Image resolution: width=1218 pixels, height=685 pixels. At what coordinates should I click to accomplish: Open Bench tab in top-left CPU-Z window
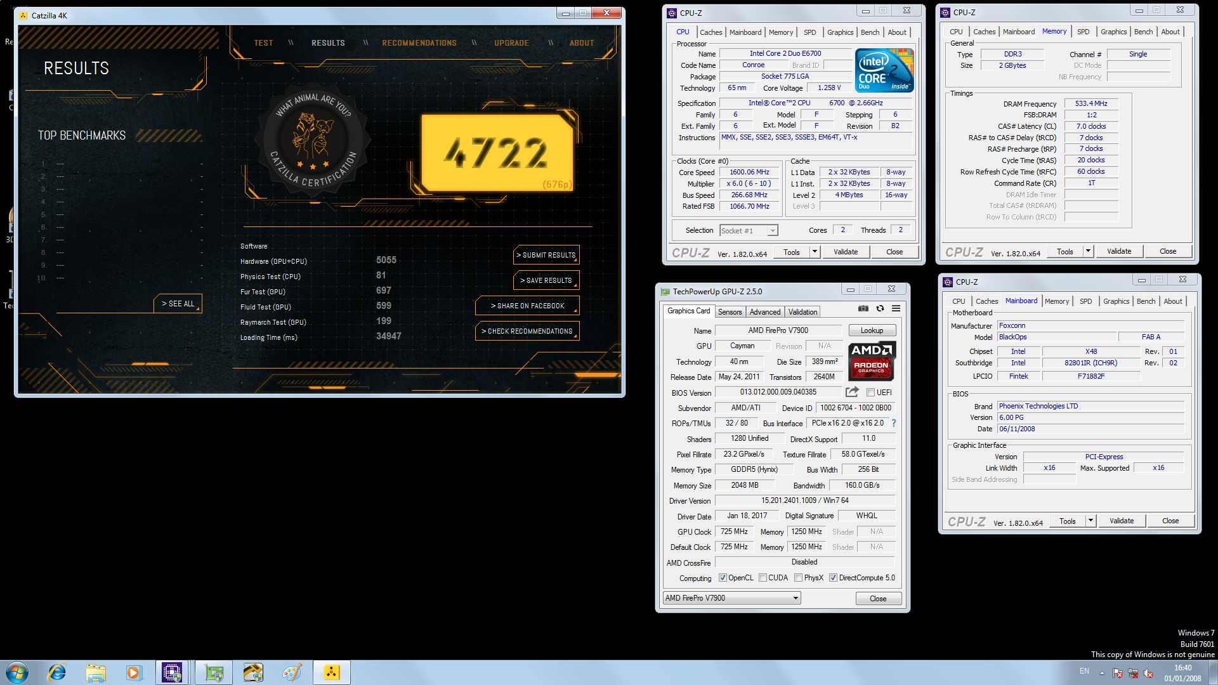[870, 32]
